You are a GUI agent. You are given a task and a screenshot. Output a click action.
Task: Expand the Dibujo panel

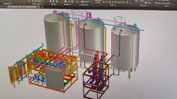pos(54,4)
